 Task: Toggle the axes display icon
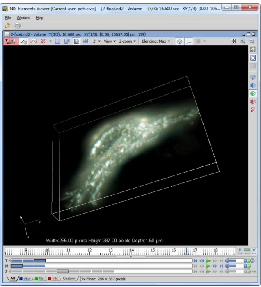189,41
